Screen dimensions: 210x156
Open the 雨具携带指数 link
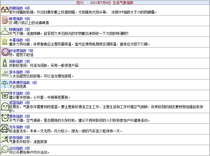(19, 83)
